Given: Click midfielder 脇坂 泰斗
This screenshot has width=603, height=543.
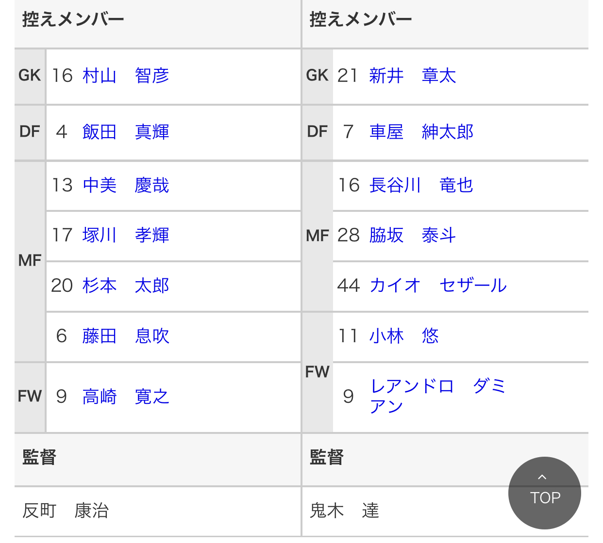Looking at the screenshot, I should 413,235.
